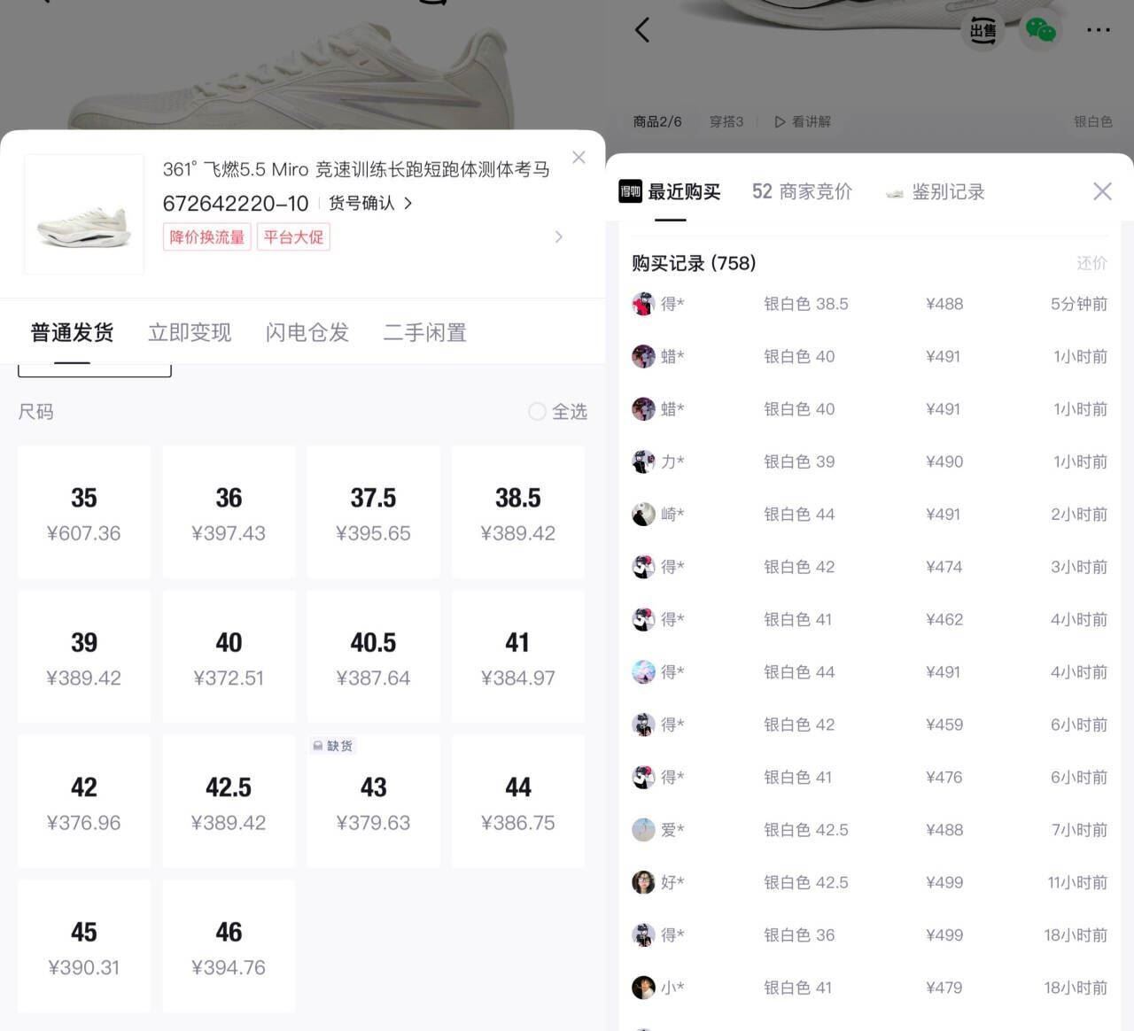1134x1031 pixels.
Task: Tap avatar of buyer 好*
Action: pos(643,882)
